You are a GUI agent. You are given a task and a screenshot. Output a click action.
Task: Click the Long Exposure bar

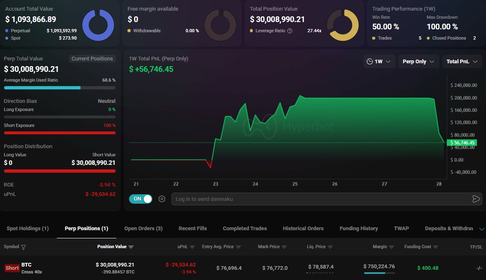tap(60, 117)
